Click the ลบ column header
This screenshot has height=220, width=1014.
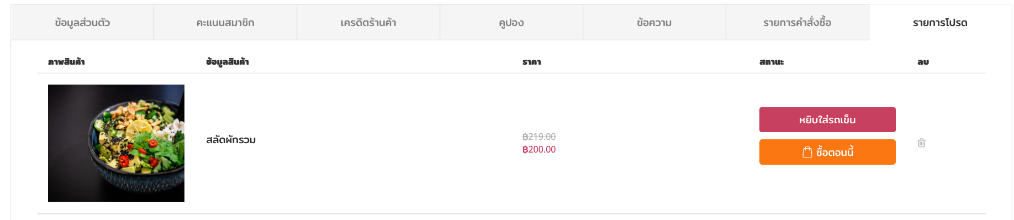(x=923, y=62)
